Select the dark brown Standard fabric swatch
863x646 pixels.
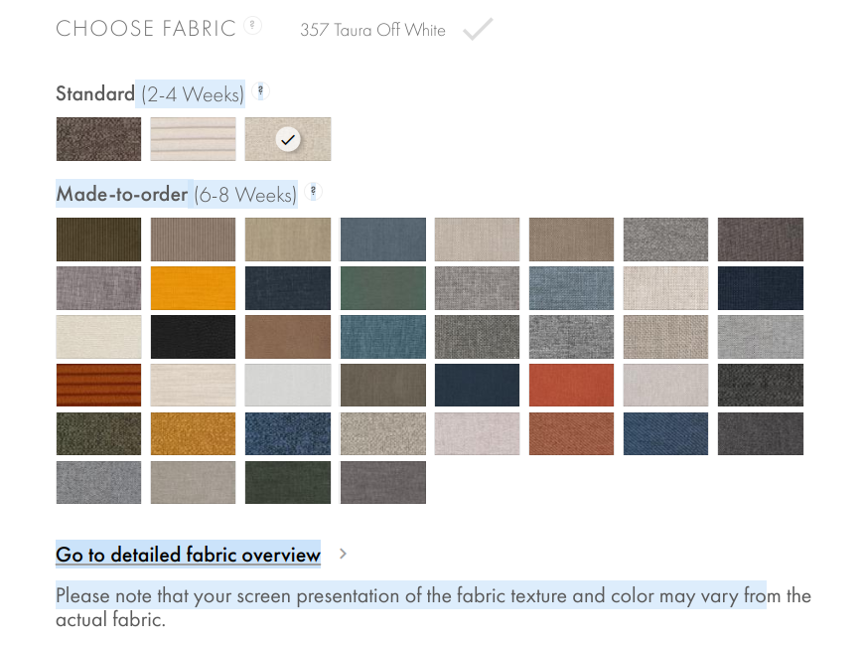coord(98,139)
